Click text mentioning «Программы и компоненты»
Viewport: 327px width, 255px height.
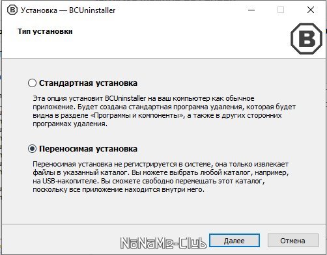pos(137,115)
